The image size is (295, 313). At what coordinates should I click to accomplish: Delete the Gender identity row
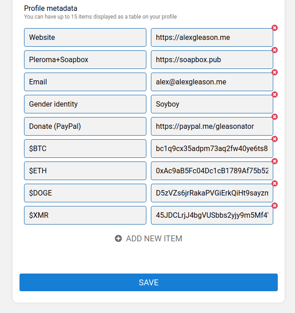[275, 95]
